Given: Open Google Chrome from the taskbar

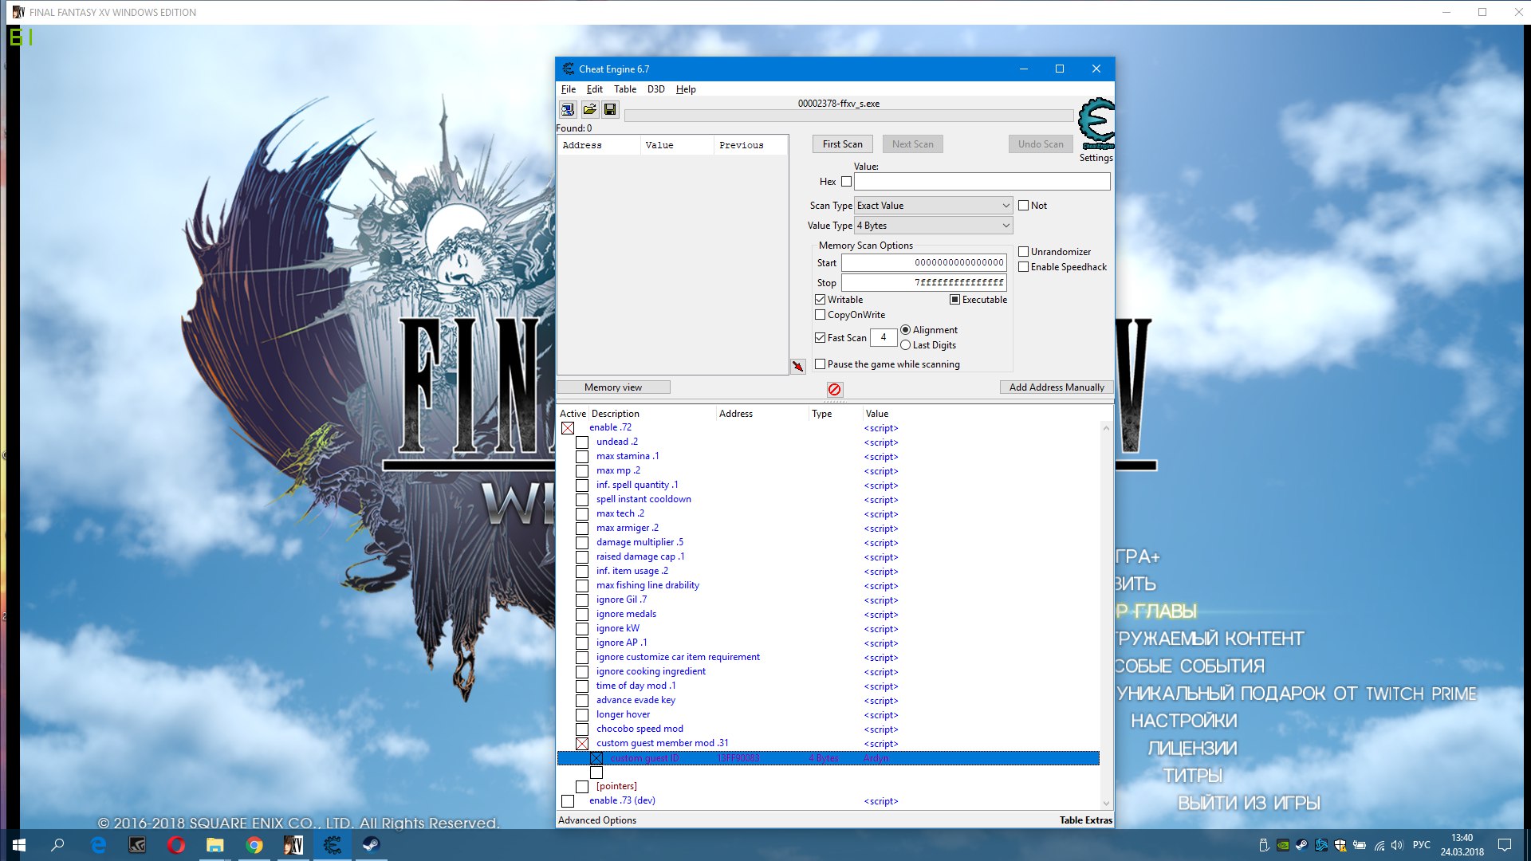Looking at the screenshot, I should point(254,845).
